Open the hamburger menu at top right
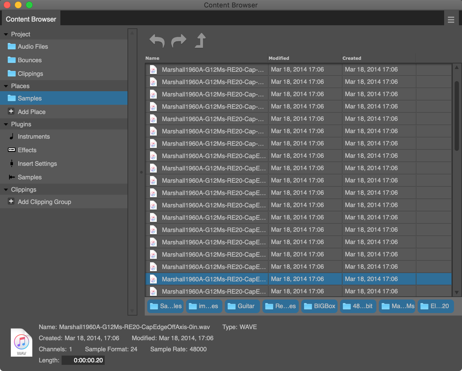 (451, 19)
